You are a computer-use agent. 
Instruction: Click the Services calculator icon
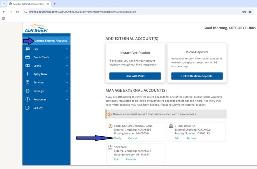[28, 82]
